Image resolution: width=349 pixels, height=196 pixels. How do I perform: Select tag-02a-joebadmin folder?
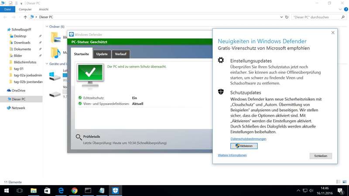pos(28,75)
